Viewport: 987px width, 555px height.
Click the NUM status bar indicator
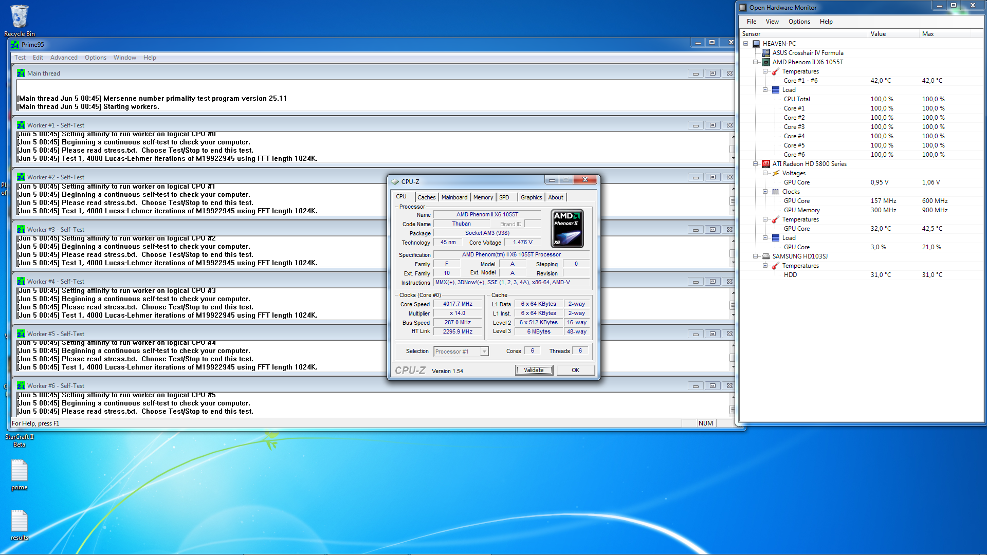pyautogui.click(x=706, y=423)
